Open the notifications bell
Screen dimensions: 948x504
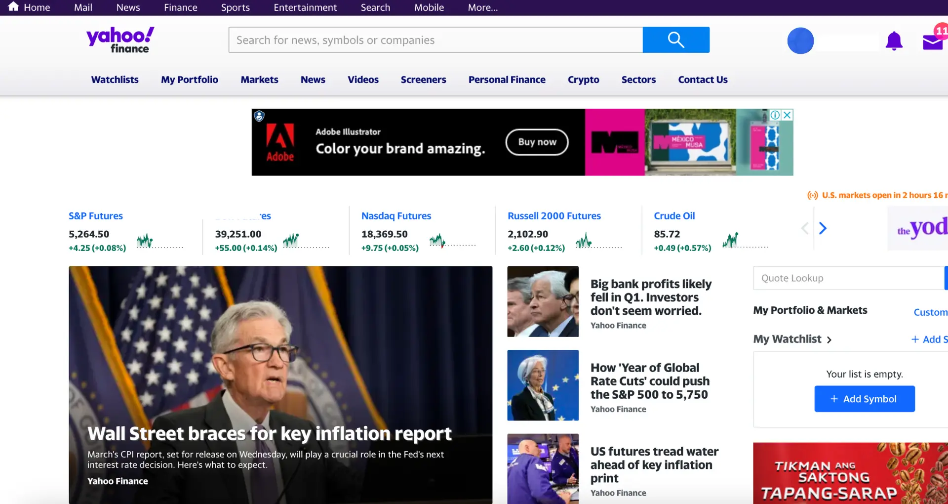coord(894,41)
